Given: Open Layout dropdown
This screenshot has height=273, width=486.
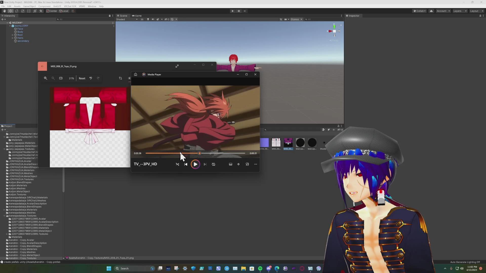Looking at the screenshot, I should point(476,11).
